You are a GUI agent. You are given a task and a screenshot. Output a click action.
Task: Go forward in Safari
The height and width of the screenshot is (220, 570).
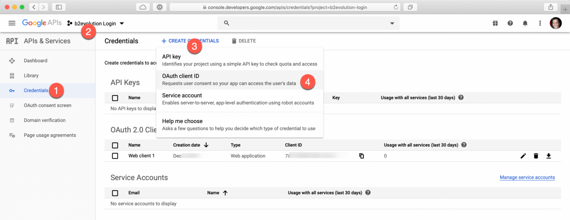coord(44,7)
